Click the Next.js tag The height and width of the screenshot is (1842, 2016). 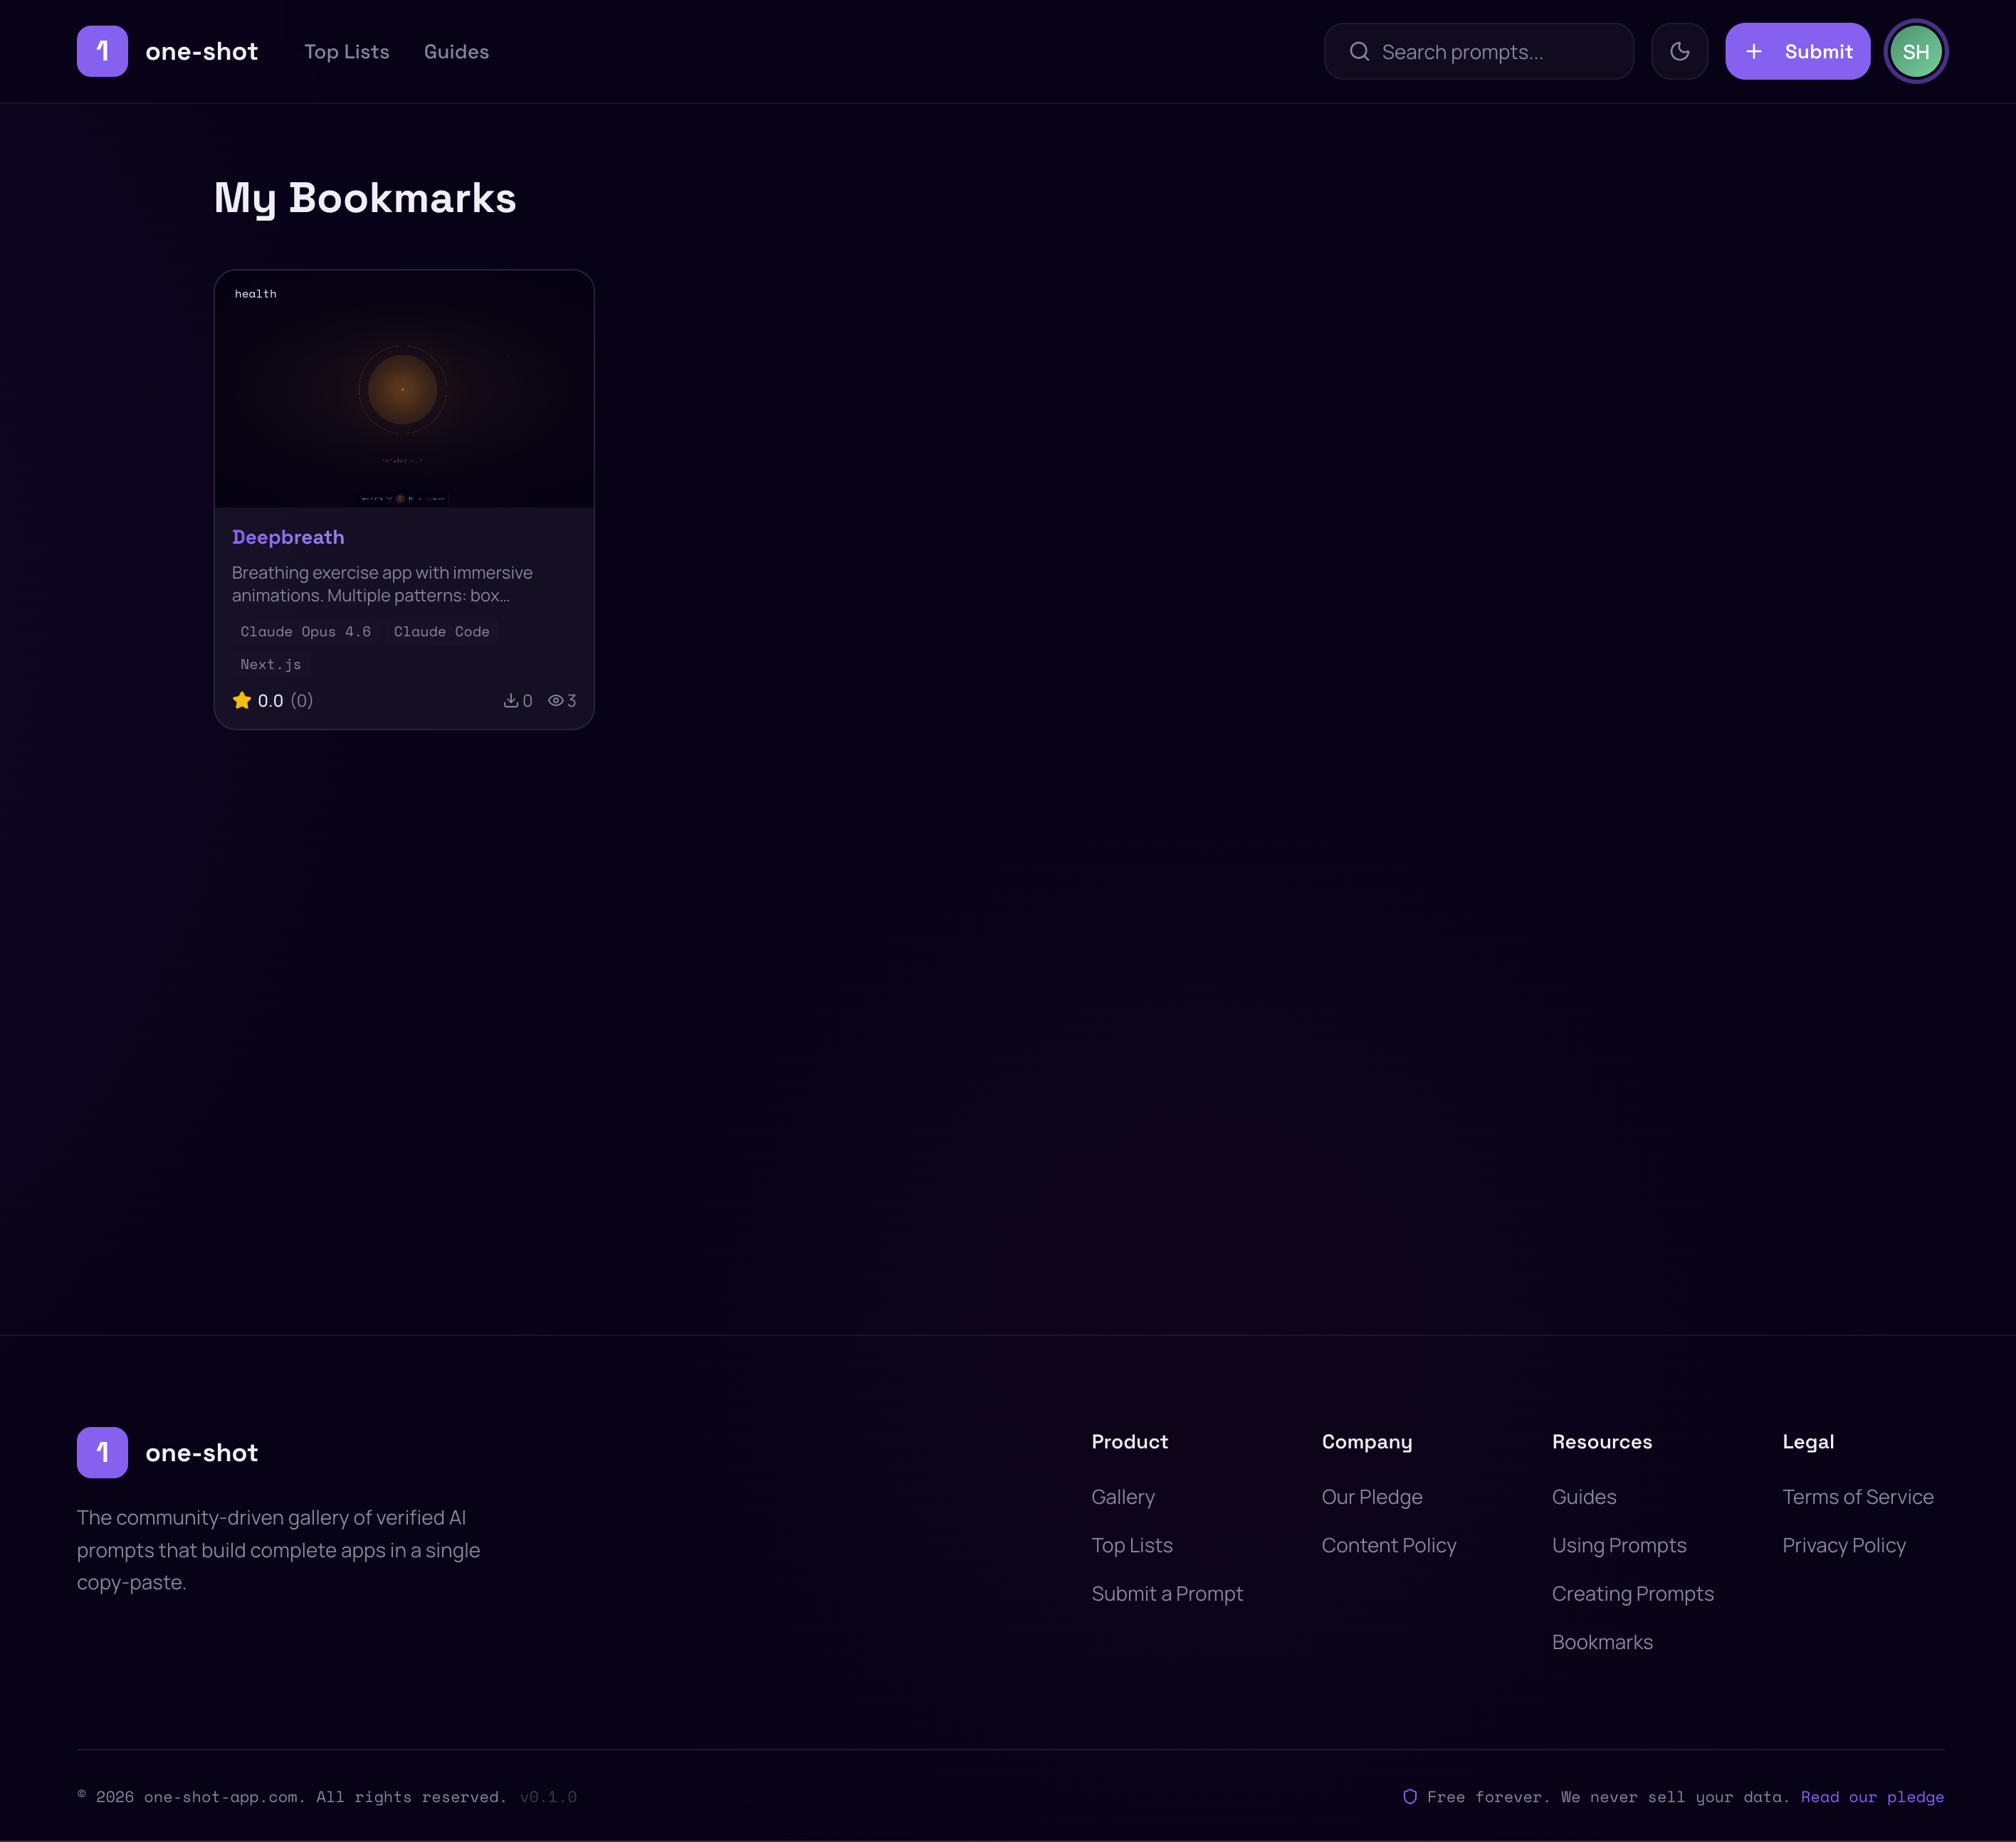pos(270,664)
